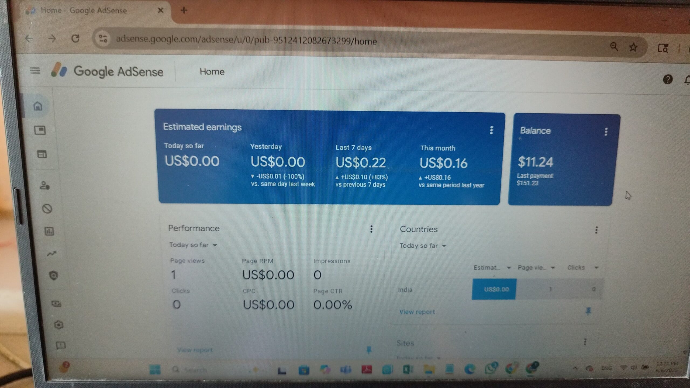Open Performance 'Today so far' dropdown

pos(193,245)
